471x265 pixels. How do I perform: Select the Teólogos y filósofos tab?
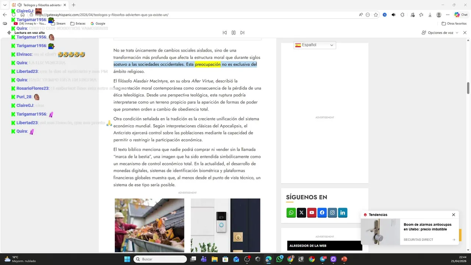pyautogui.click(x=39, y=5)
